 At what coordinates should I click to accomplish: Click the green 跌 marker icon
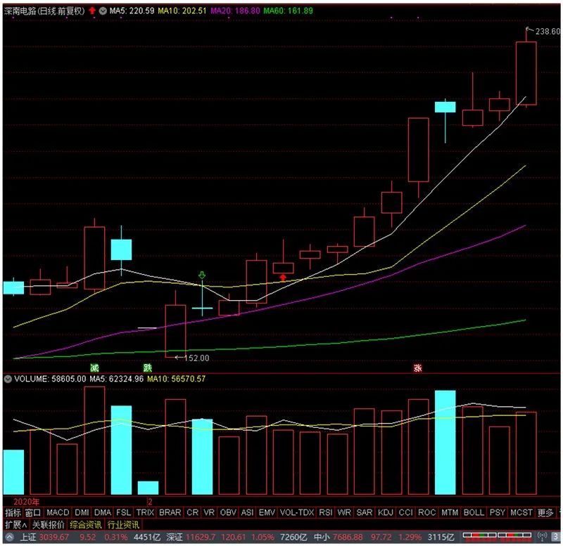(x=148, y=368)
